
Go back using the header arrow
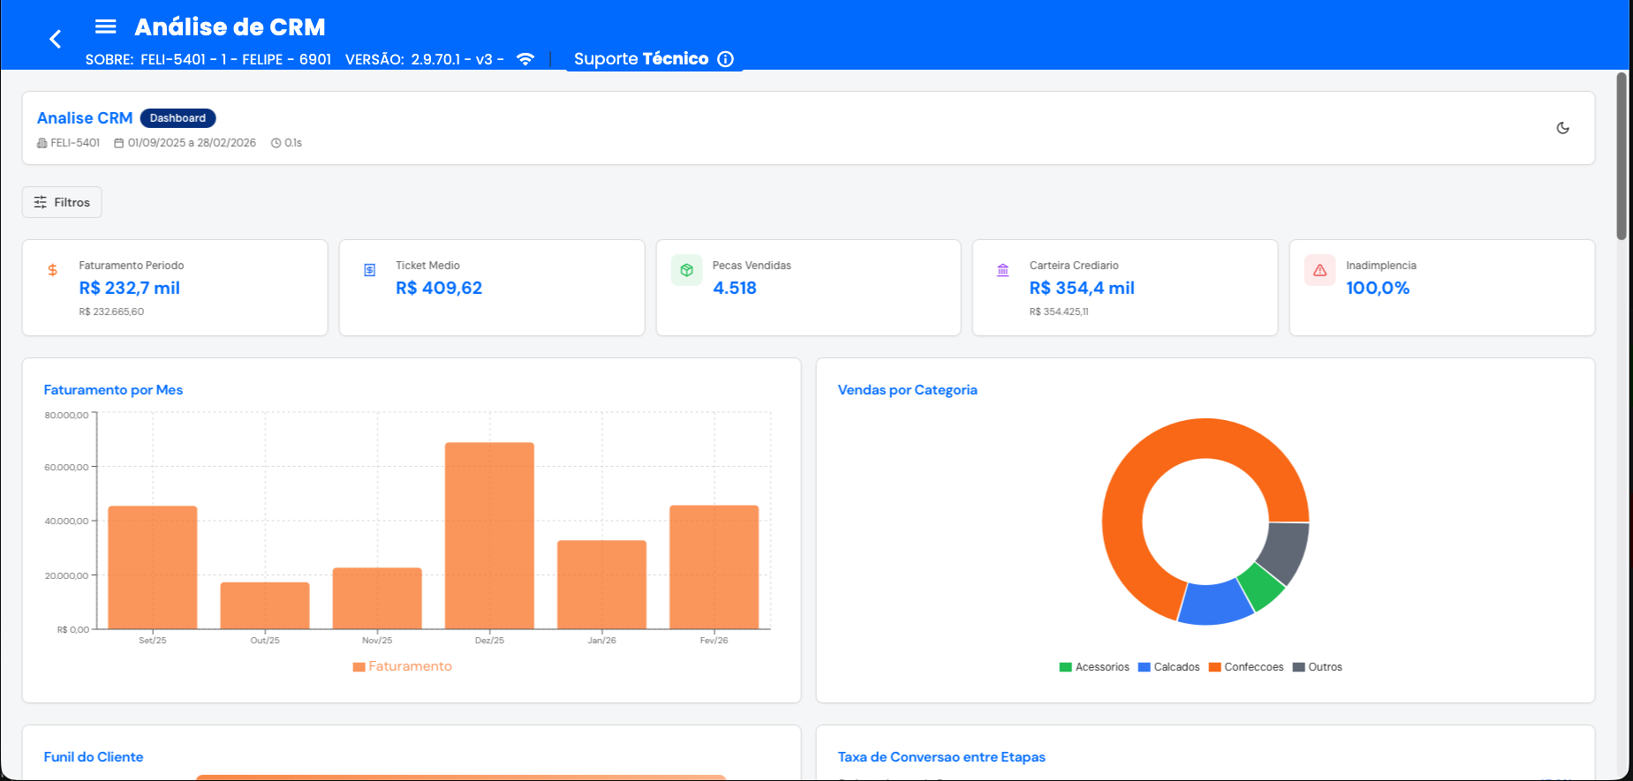click(x=55, y=39)
